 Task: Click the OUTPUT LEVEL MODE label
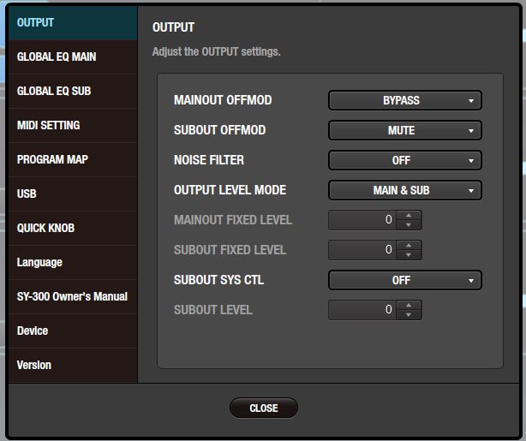click(x=230, y=190)
